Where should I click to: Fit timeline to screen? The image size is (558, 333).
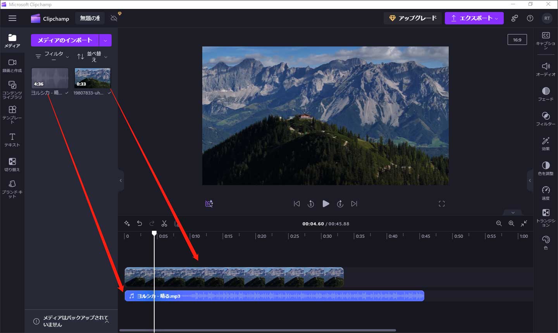pyautogui.click(x=524, y=223)
